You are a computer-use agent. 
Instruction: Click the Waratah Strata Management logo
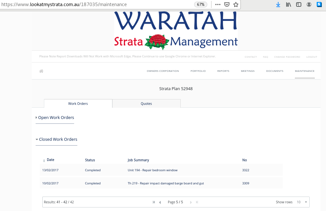tap(176, 30)
